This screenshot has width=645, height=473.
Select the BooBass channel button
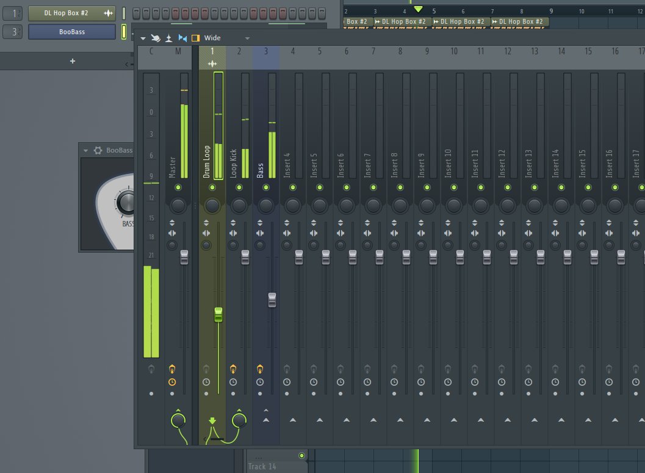point(71,32)
